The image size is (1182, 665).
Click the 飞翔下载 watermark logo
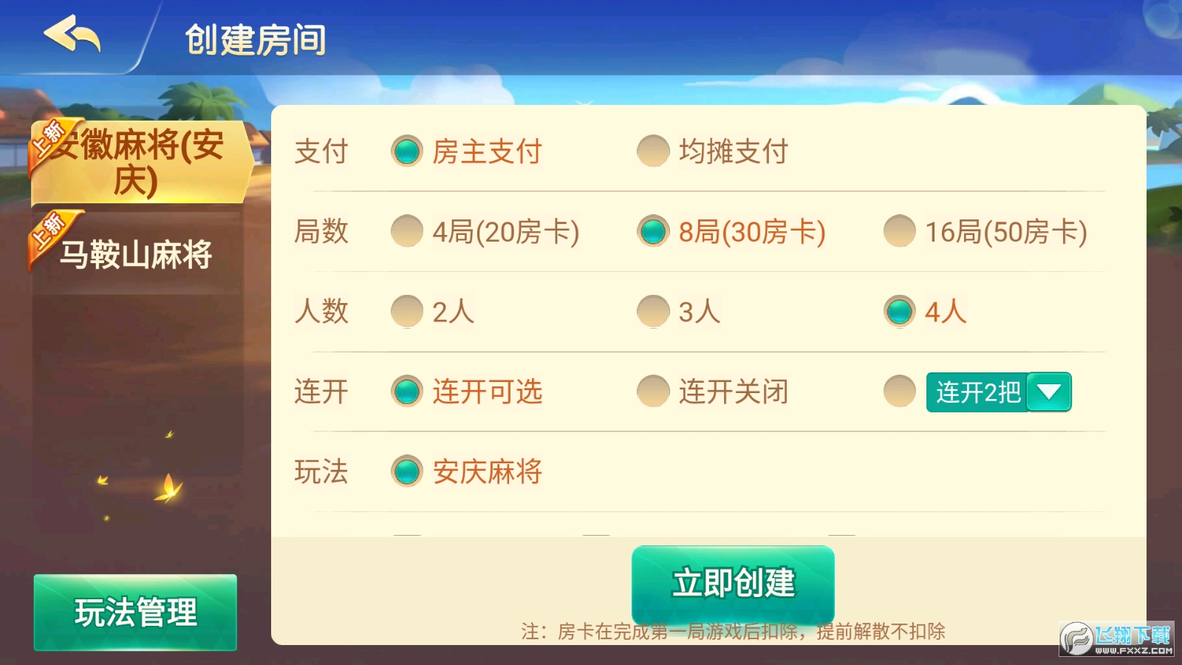[x=1116, y=638]
